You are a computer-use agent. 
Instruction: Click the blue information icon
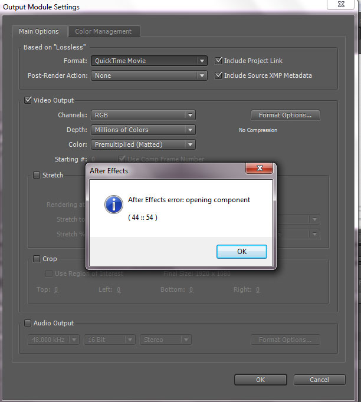coord(114,205)
